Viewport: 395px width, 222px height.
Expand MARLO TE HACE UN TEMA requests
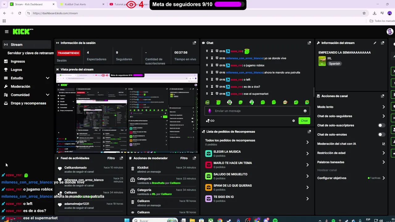tap(307, 165)
